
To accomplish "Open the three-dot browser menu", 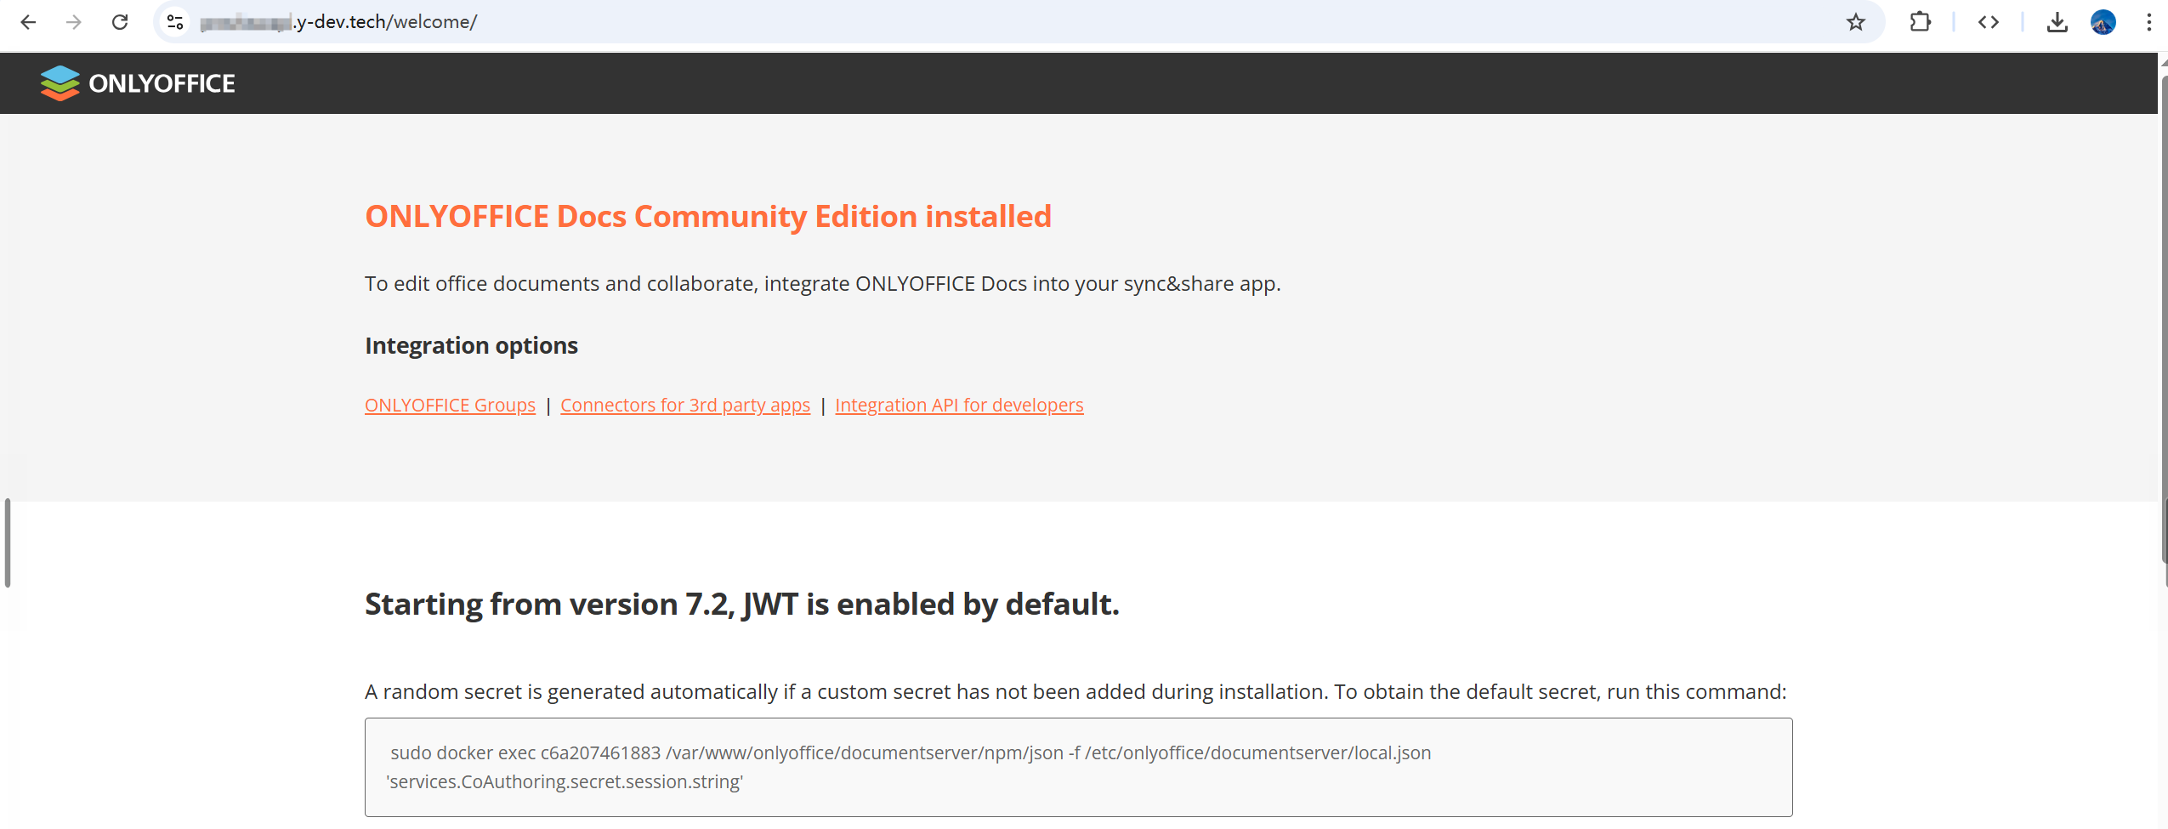I will click(2149, 23).
